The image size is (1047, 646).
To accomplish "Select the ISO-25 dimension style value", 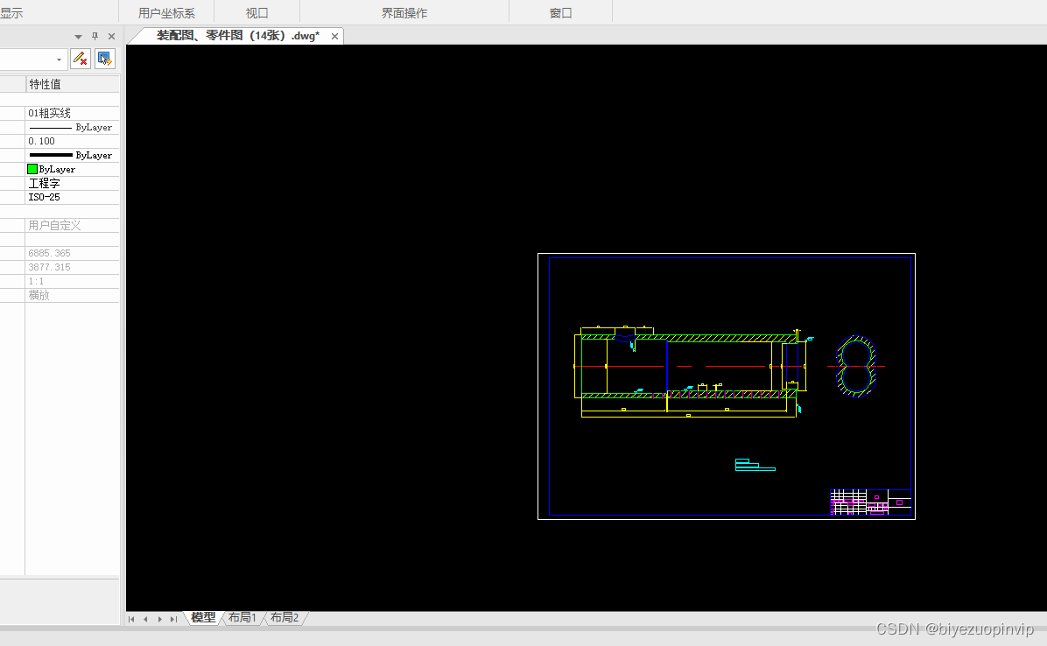I will coord(72,198).
